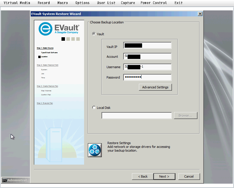Click the Type:EVault Software step text
Screen dimensions: 234x188
click(49, 53)
